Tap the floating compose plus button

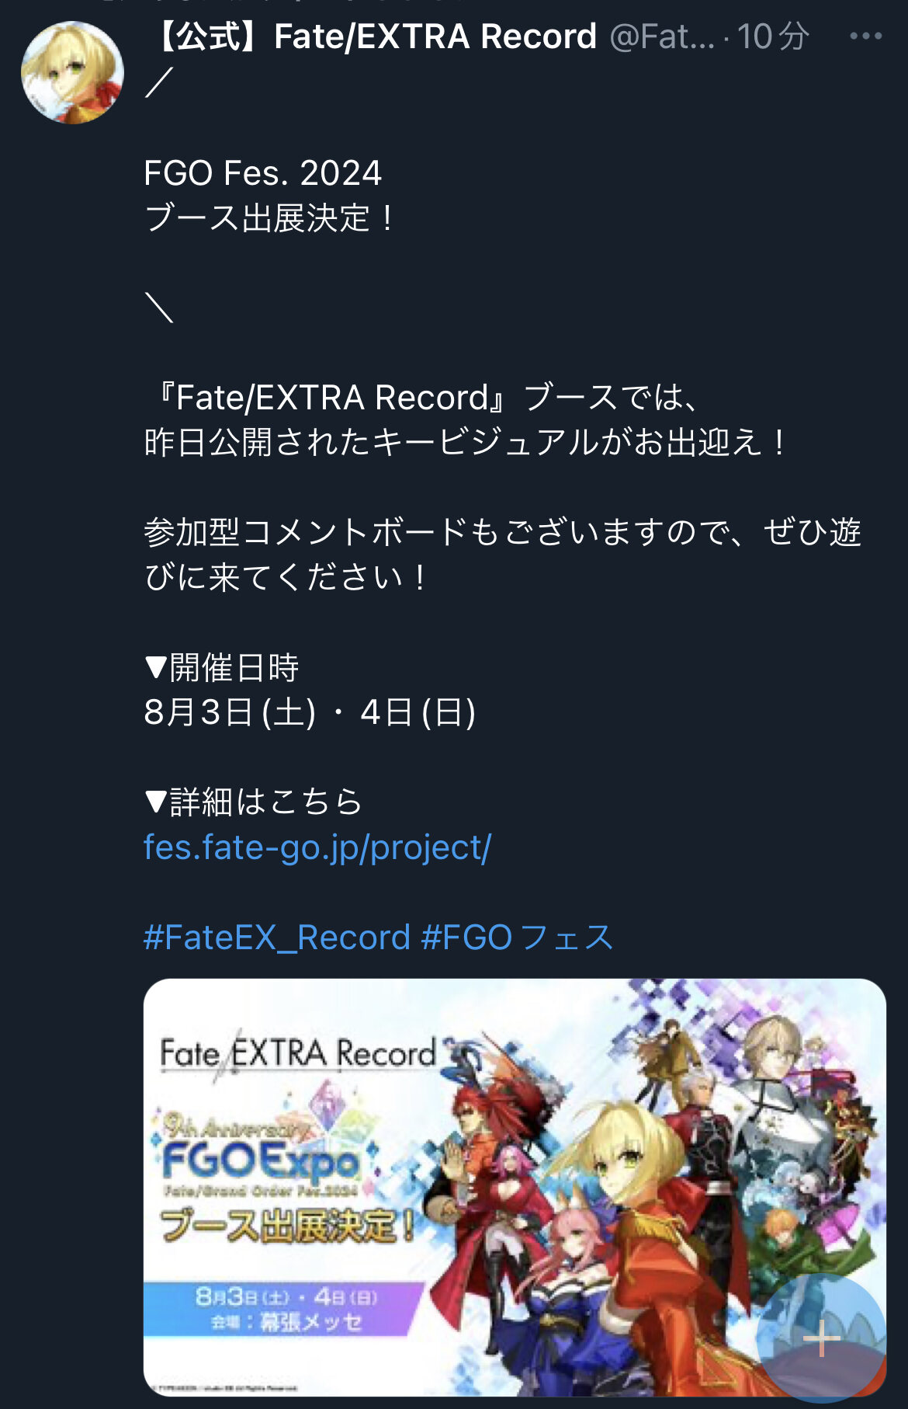(x=821, y=1338)
